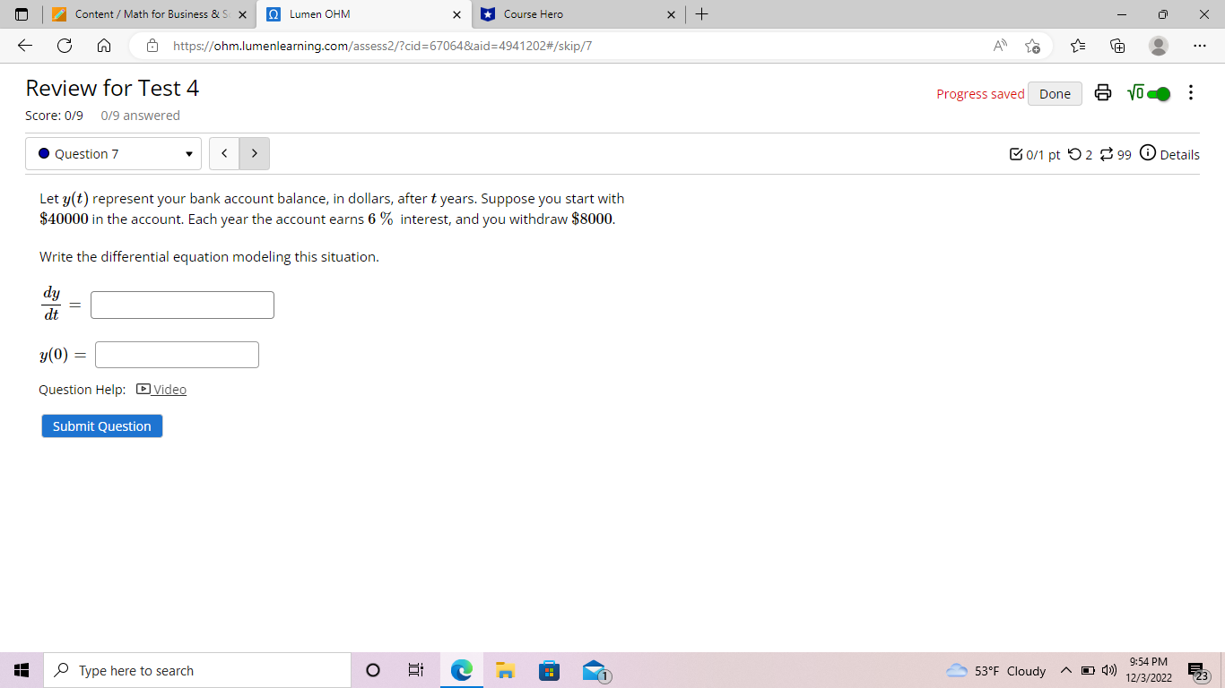
Task: Open the Mail app from taskbar
Action: (x=594, y=670)
